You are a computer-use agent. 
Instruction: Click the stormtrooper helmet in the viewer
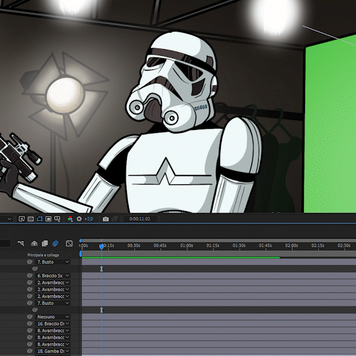coord(173,82)
